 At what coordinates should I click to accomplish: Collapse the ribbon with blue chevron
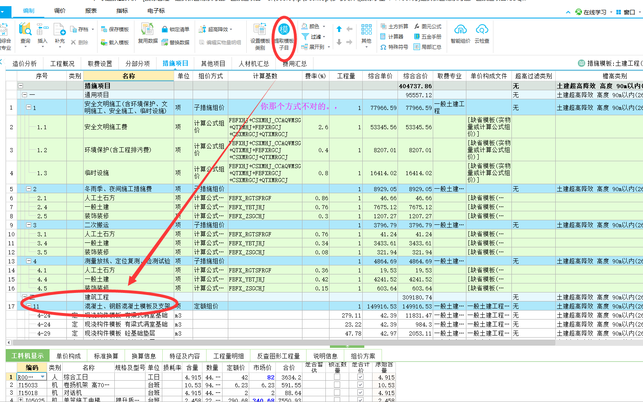point(568,12)
